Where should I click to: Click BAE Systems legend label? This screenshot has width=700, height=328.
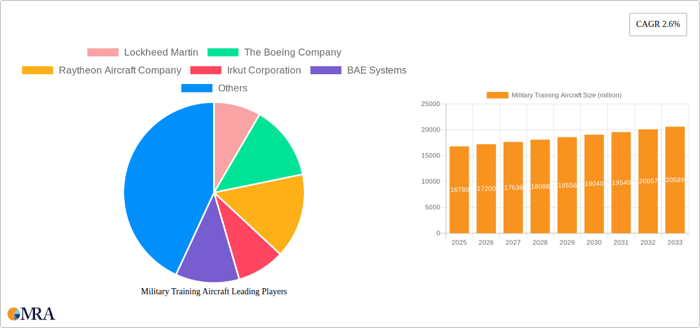[x=377, y=71]
